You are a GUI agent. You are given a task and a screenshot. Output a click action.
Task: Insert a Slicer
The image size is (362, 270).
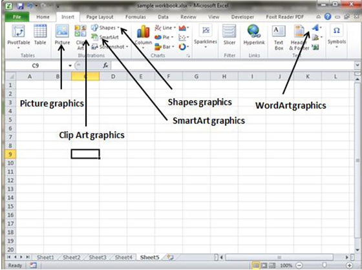pyautogui.click(x=229, y=35)
